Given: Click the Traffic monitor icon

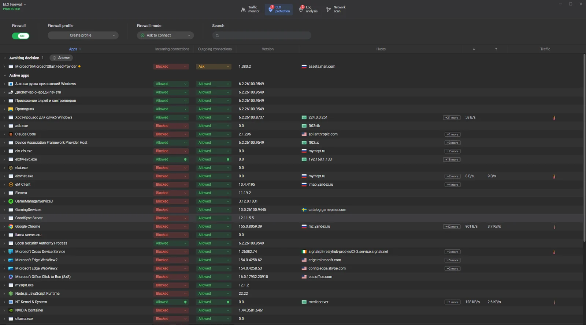Looking at the screenshot, I should pos(243,10).
